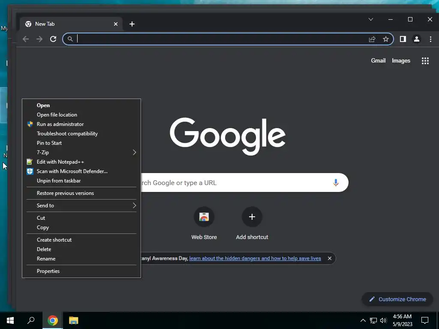The image size is (439, 329).
Task: Open the hidden dangers awareness link
Action: tap(255, 258)
